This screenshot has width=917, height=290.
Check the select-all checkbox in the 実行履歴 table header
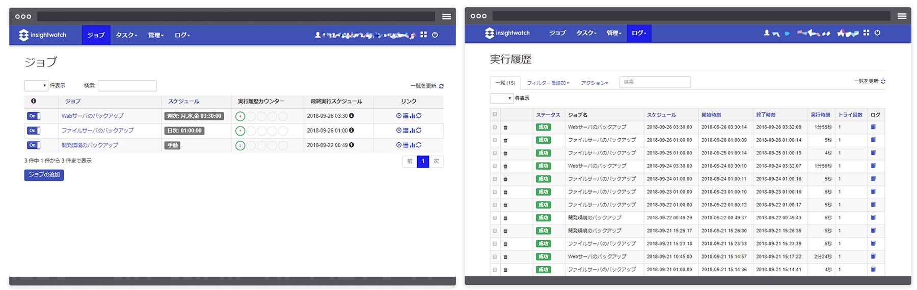(495, 115)
